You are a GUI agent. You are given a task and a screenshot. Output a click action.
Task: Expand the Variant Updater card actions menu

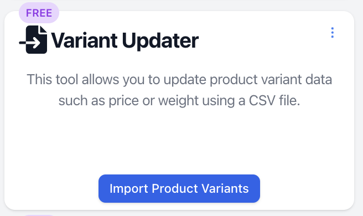click(x=332, y=33)
